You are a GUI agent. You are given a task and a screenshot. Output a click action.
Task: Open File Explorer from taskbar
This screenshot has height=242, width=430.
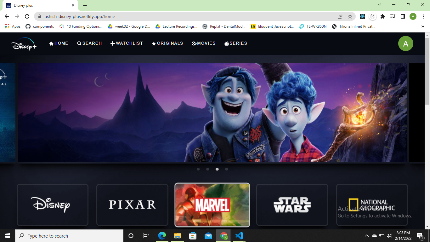click(177, 236)
